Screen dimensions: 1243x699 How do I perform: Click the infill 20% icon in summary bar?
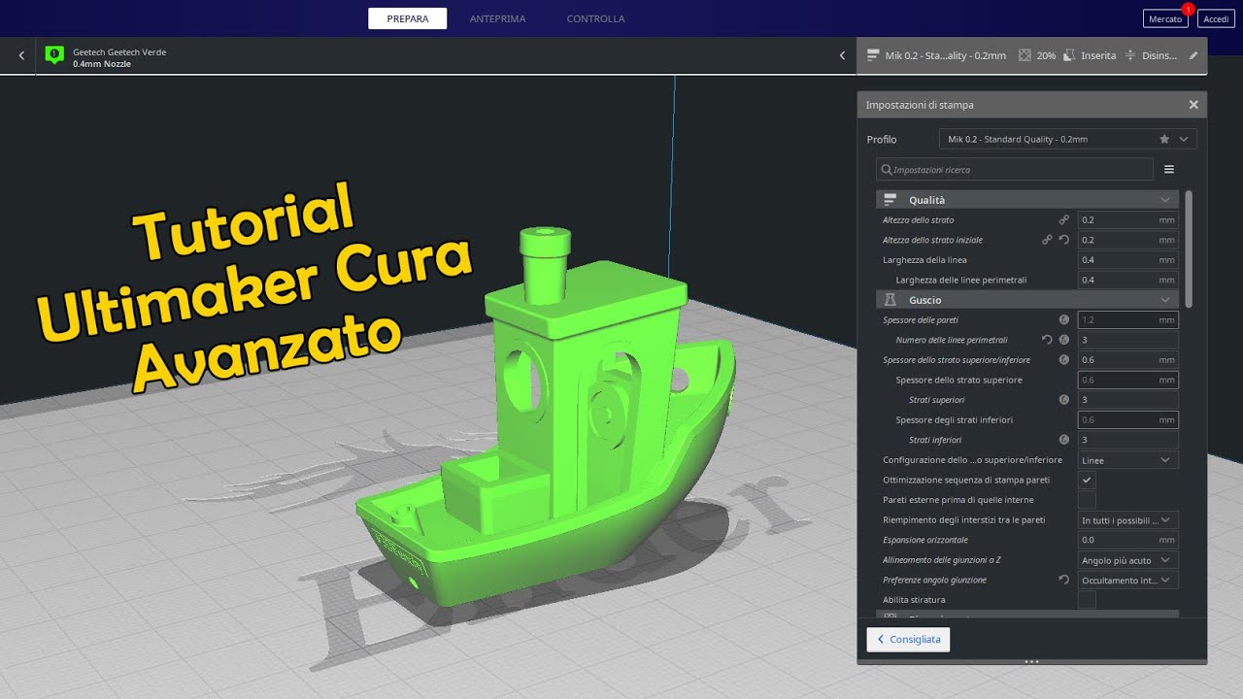click(1025, 55)
